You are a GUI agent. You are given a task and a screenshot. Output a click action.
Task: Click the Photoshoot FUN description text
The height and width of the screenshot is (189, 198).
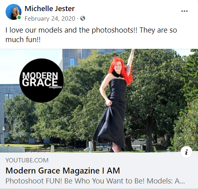click(95, 181)
